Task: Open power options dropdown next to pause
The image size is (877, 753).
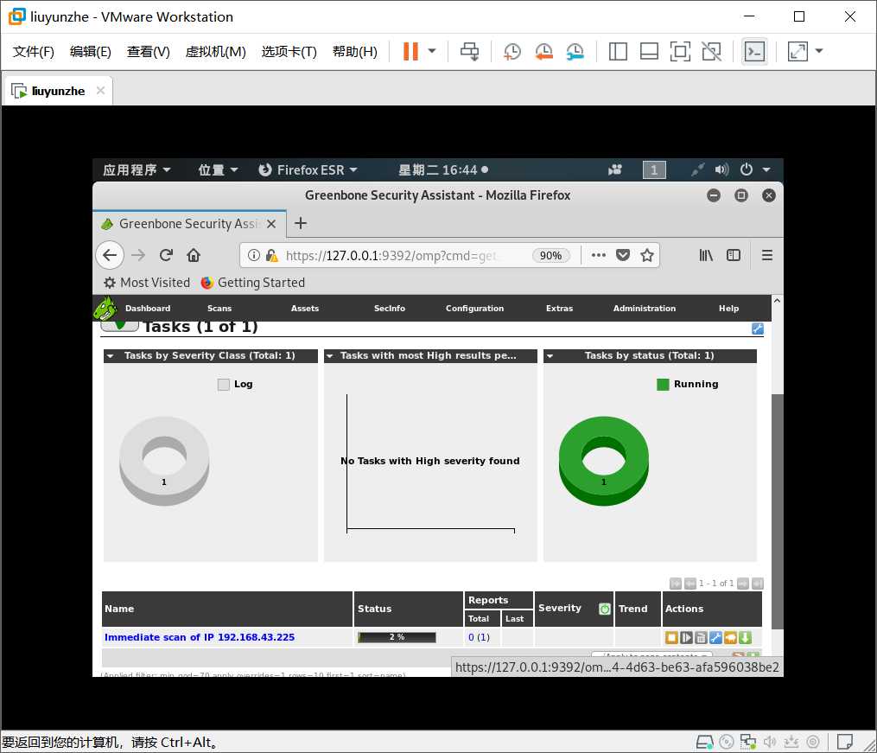Action: tap(432, 51)
